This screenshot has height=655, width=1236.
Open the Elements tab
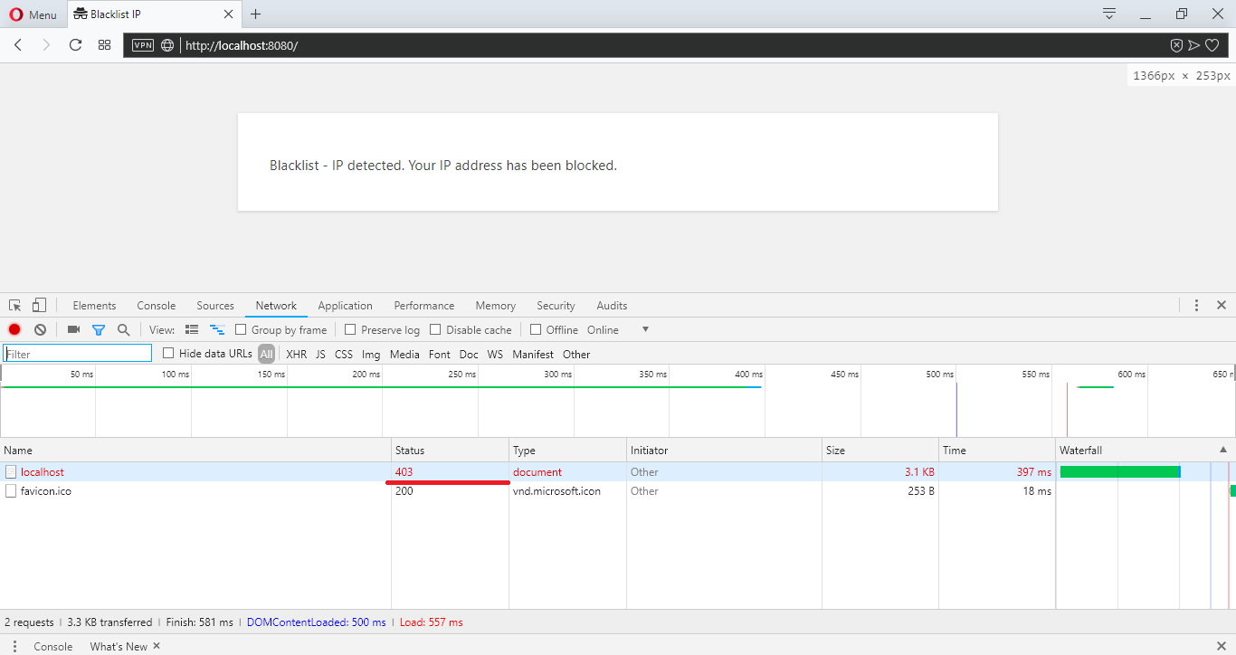94,306
